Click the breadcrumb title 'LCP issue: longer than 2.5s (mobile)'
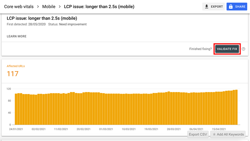Image resolution: width=250 pixels, height=141 pixels. 99,7
